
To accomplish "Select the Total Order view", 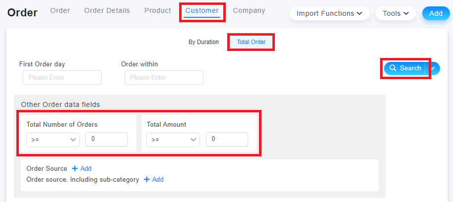I will pyautogui.click(x=251, y=42).
